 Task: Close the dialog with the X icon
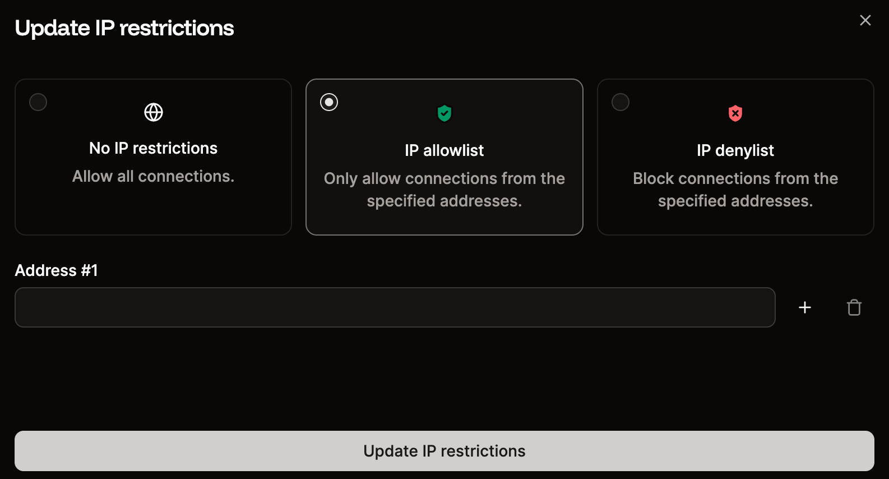tap(865, 20)
